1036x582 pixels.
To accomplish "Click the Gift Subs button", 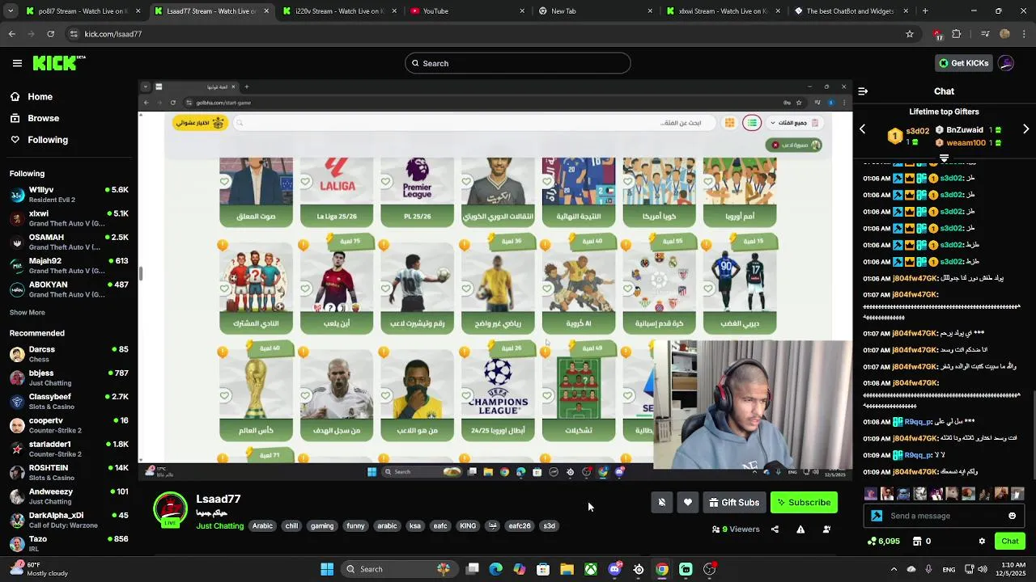I will (734, 503).
